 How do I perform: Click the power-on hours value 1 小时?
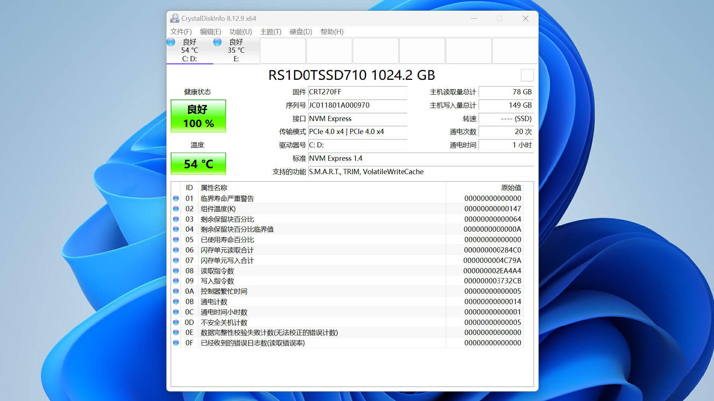pyautogui.click(x=506, y=145)
